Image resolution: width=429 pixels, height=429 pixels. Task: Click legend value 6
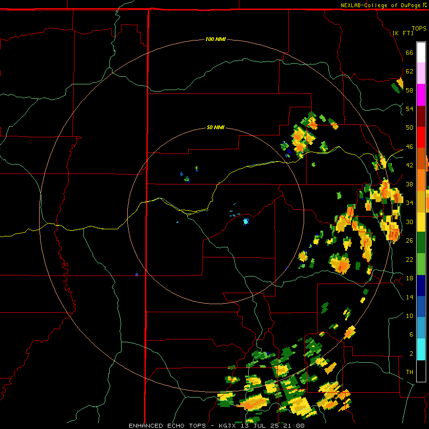[411, 334]
